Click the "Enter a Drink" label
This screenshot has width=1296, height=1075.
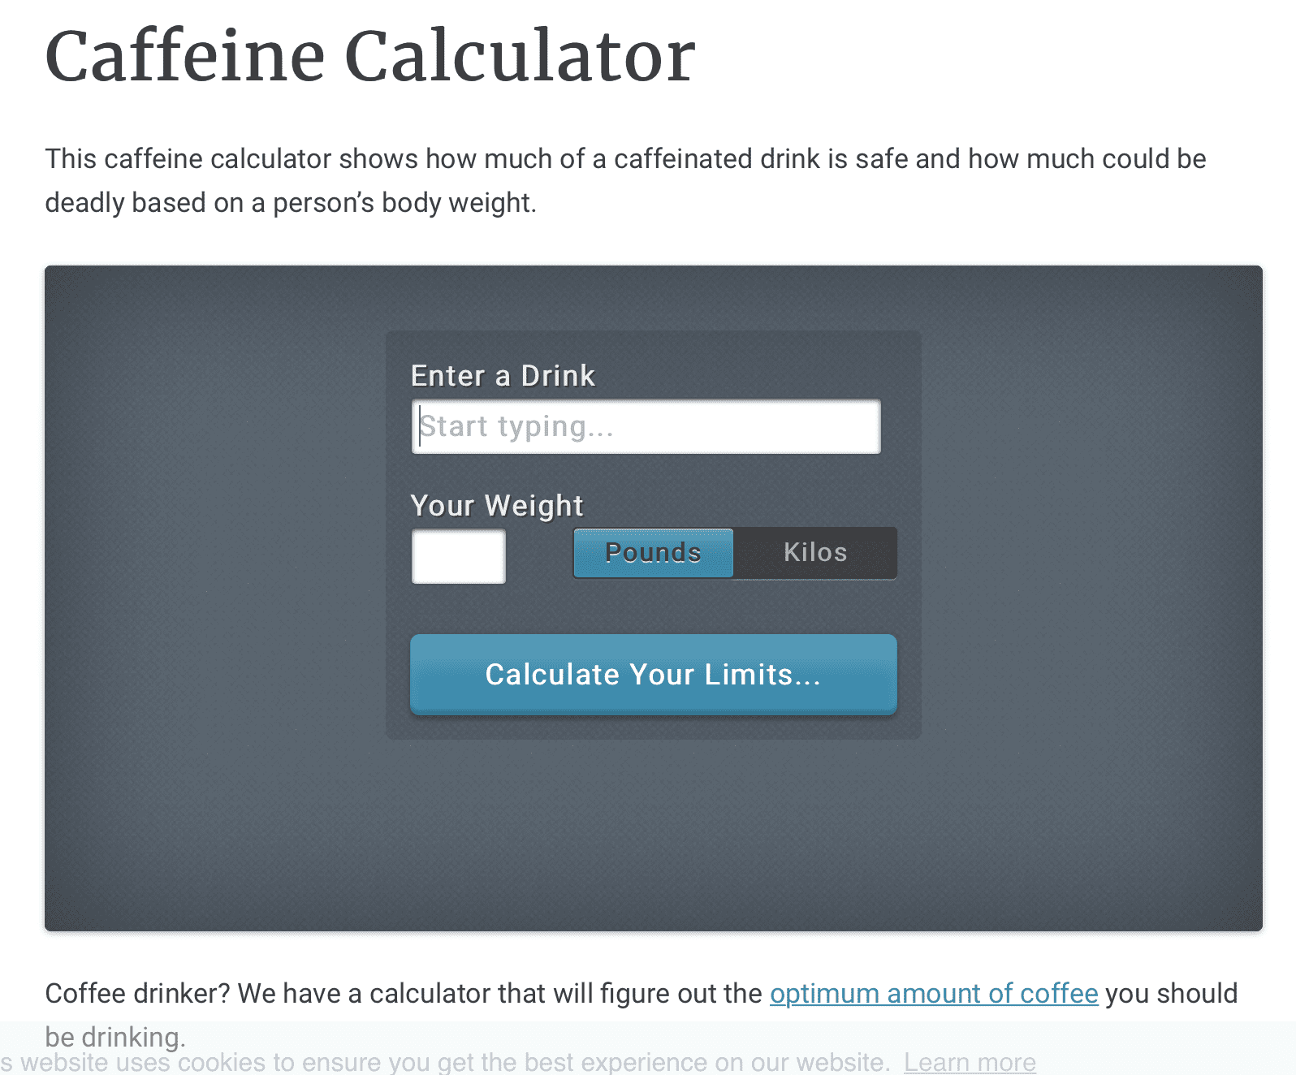click(x=503, y=376)
